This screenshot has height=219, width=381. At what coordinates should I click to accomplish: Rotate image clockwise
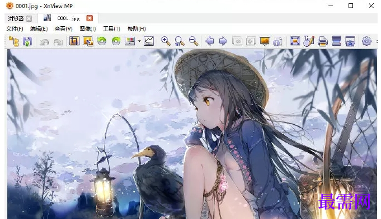pyautogui.click(x=116, y=41)
